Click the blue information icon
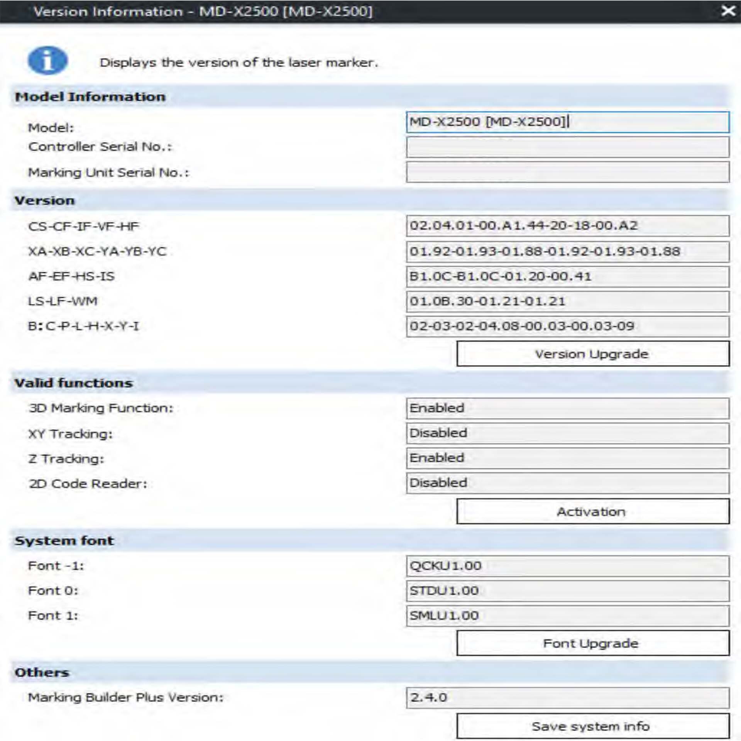The image size is (741, 741). pyautogui.click(x=48, y=61)
